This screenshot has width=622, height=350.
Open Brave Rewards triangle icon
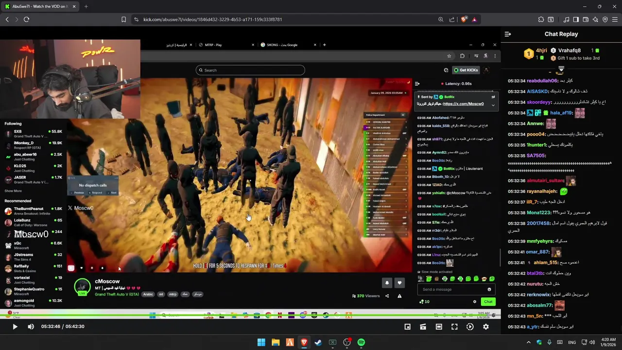pyautogui.click(x=474, y=19)
